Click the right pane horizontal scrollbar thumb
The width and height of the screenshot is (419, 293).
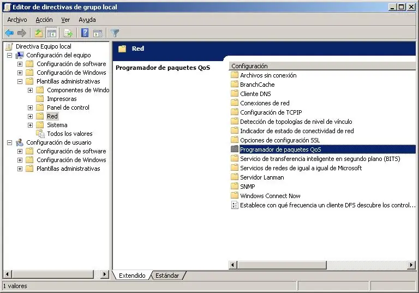coord(282,265)
